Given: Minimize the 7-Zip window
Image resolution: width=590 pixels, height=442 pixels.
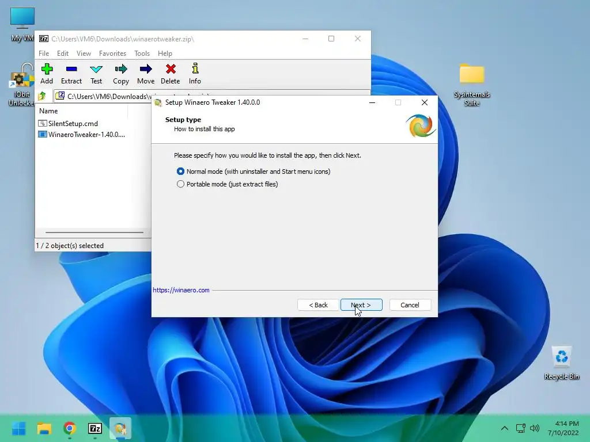Looking at the screenshot, I should (305, 39).
